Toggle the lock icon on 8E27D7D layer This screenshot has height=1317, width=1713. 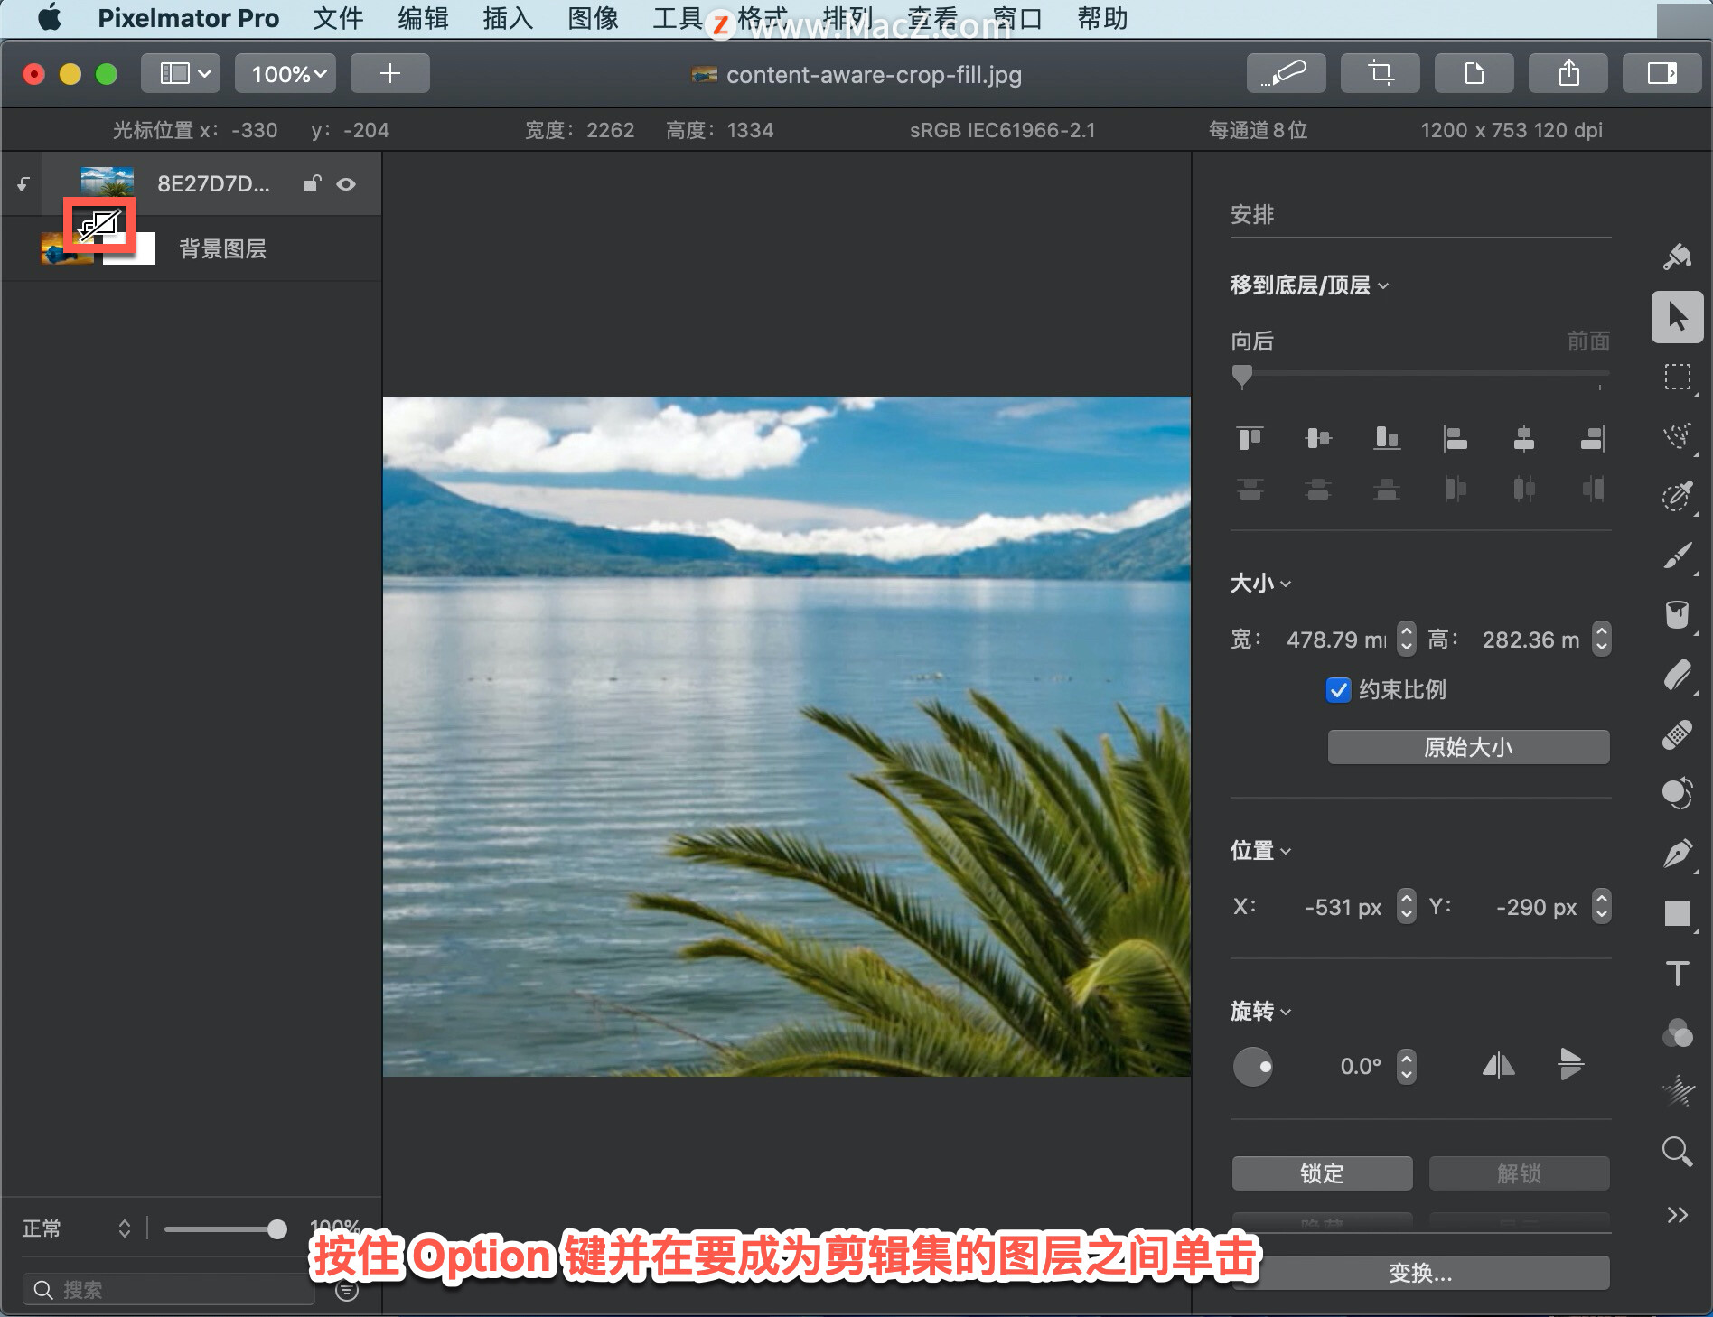[x=312, y=183]
